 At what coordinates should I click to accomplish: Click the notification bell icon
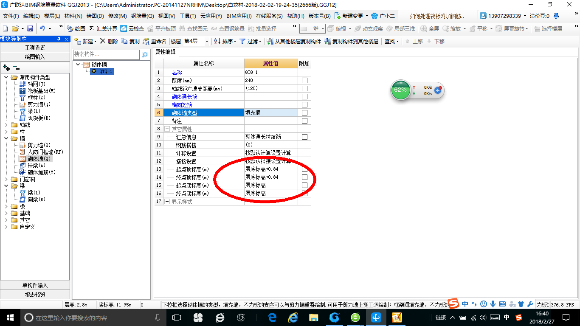coord(557,16)
